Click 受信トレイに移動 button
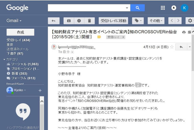The height and width of the screenshot is (130, 194). pyautogui.click(x=113, y=21)
